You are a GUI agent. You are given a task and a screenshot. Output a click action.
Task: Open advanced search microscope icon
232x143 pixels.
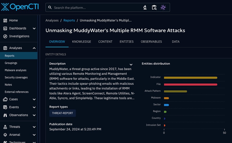coord(145,7)
